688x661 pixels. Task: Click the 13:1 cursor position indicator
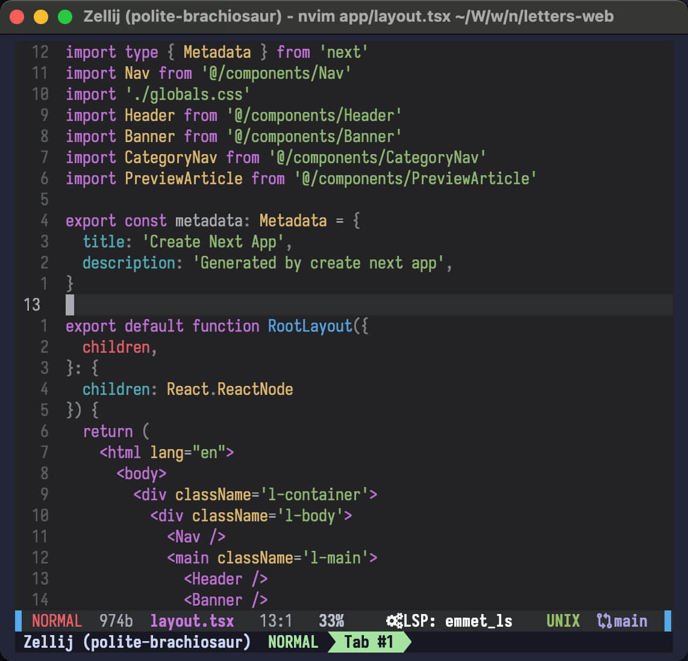pos(276,621)
